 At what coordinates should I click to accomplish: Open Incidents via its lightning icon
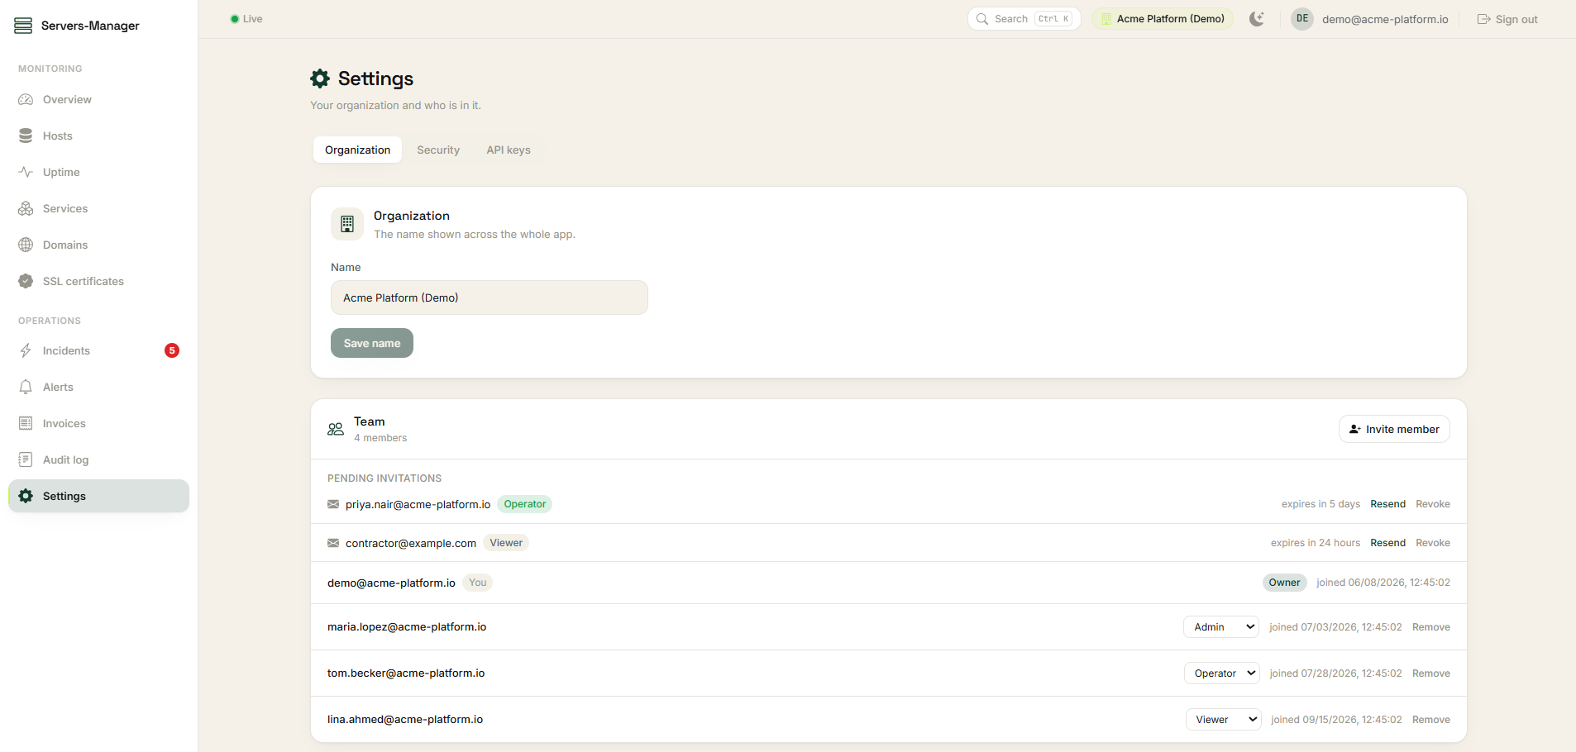coord(26,350)
